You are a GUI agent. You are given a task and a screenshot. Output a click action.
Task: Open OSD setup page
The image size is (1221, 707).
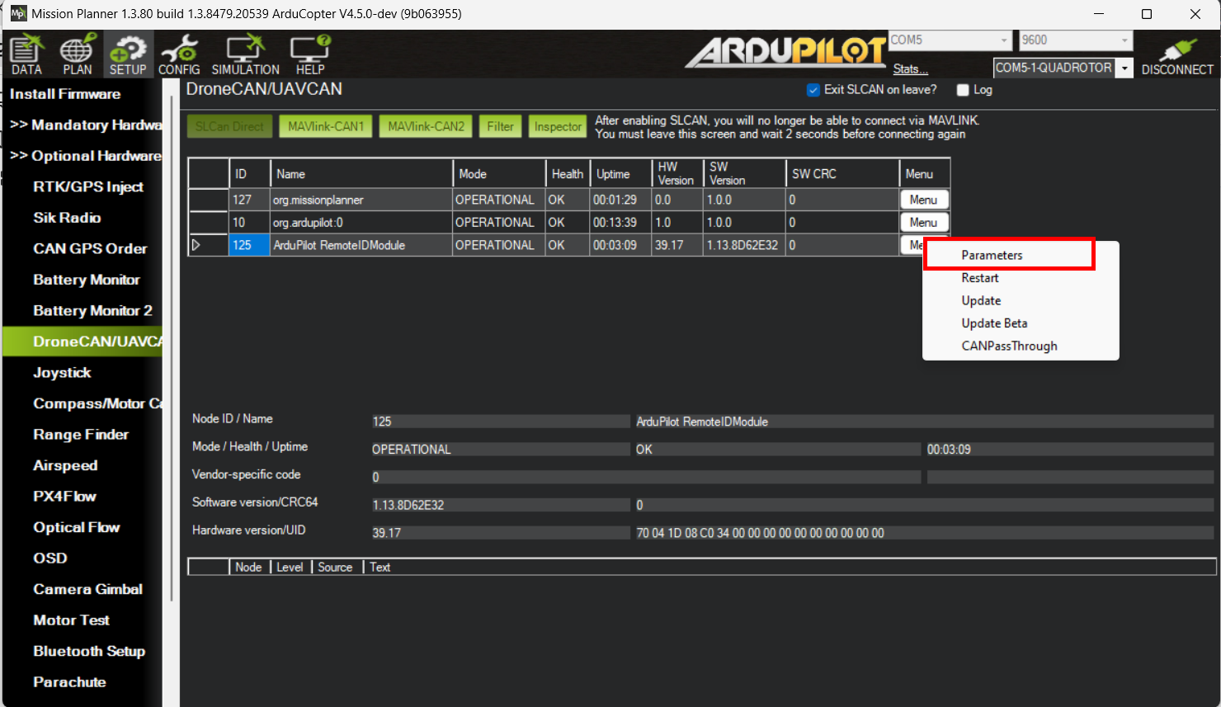coord(50,558)
